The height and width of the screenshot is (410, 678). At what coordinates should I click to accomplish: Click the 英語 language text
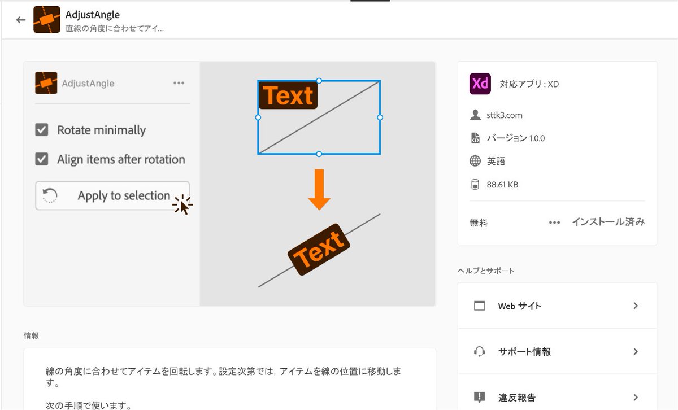tap(496, 161)
